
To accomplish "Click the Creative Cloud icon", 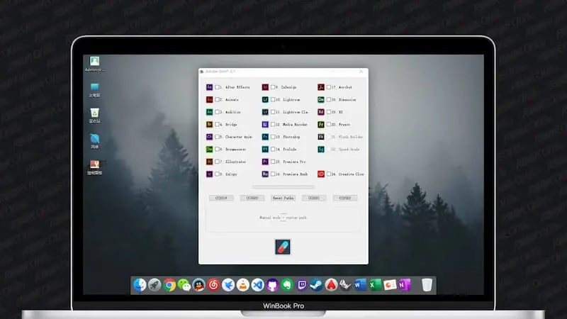I will pos(321,174).
